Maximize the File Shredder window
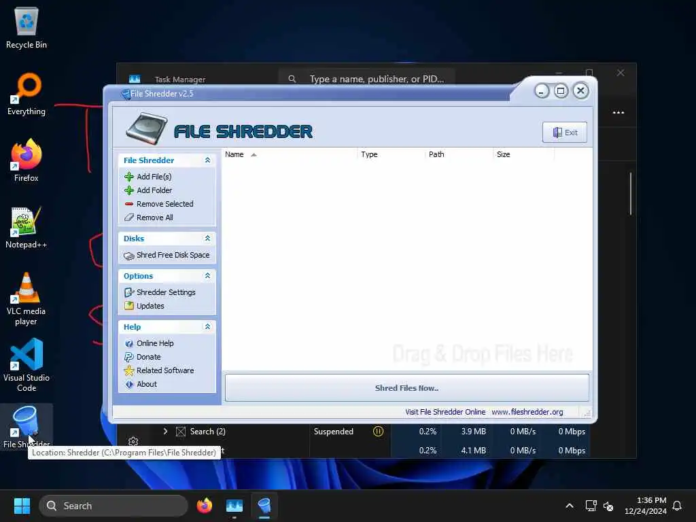 point(561,91)
